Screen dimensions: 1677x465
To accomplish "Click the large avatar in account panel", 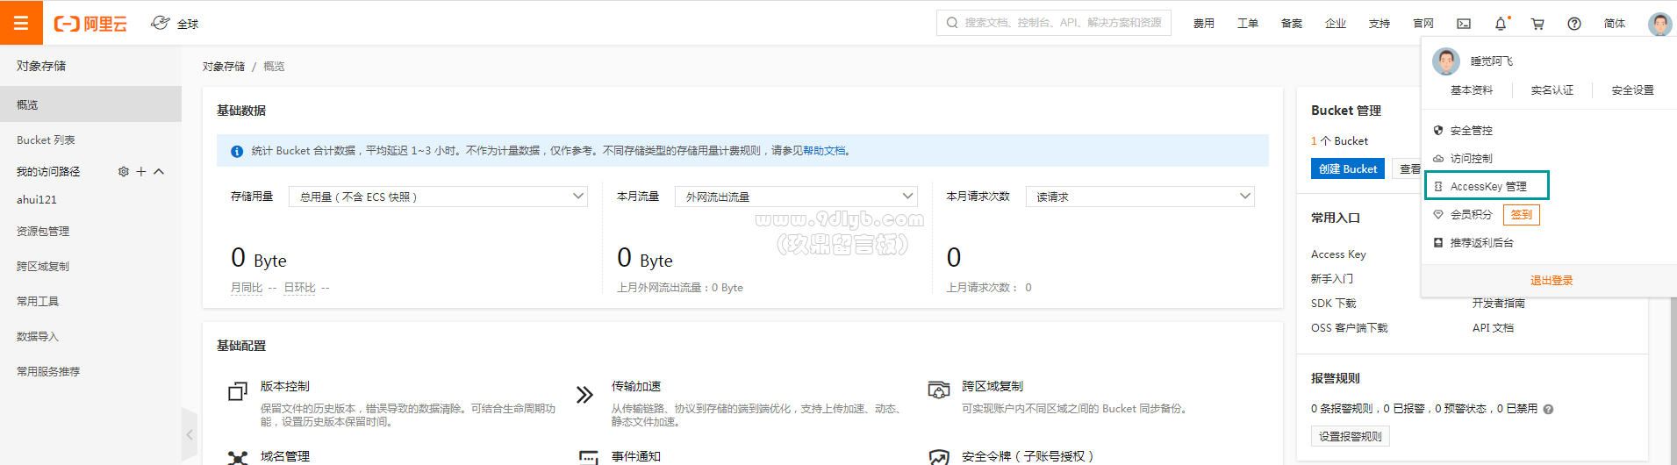I will (1446, 61).
